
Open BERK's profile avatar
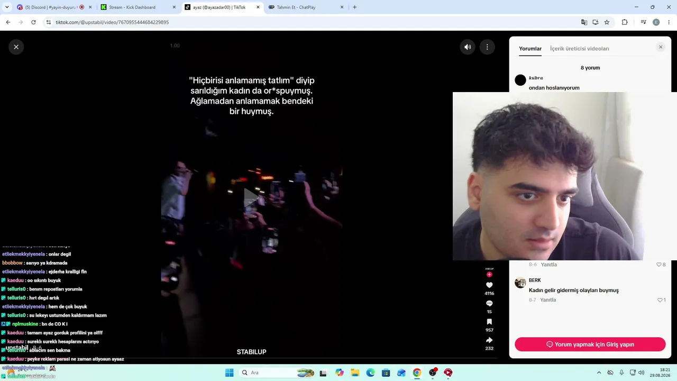tap(520, 283)
